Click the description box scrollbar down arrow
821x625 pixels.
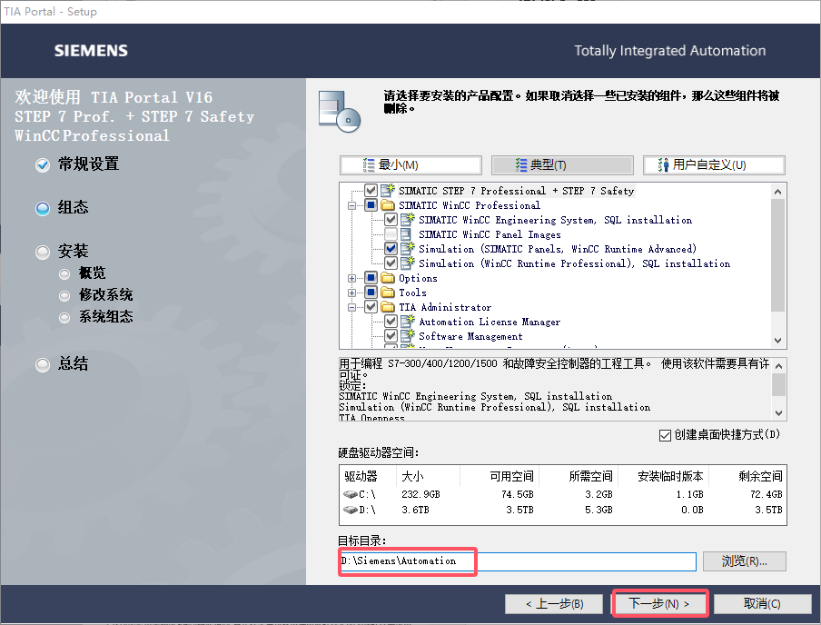tap(779, 412)
